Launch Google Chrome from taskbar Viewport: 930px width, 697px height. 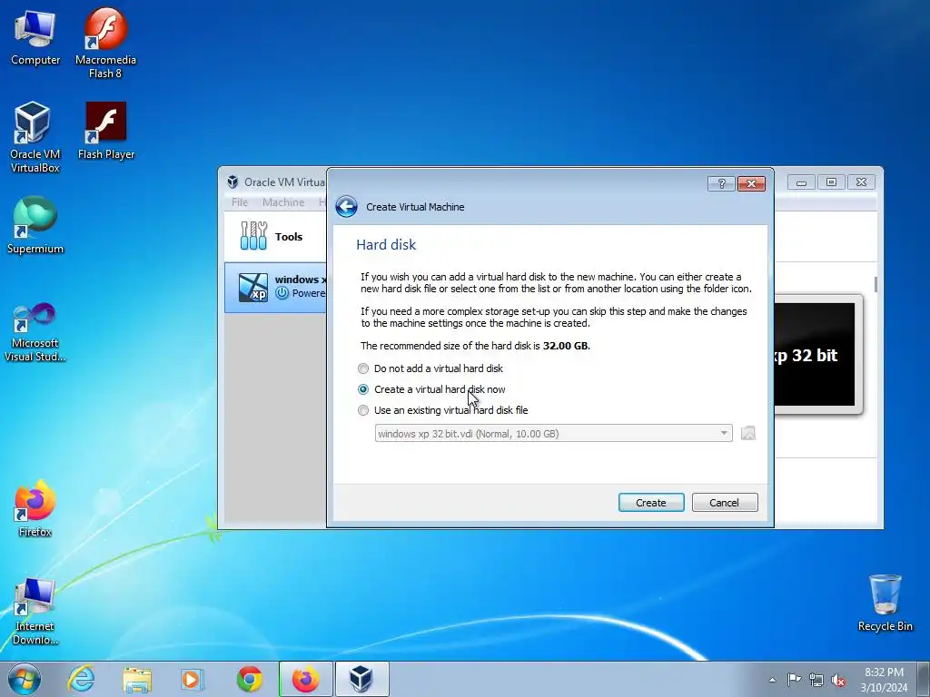249,679
